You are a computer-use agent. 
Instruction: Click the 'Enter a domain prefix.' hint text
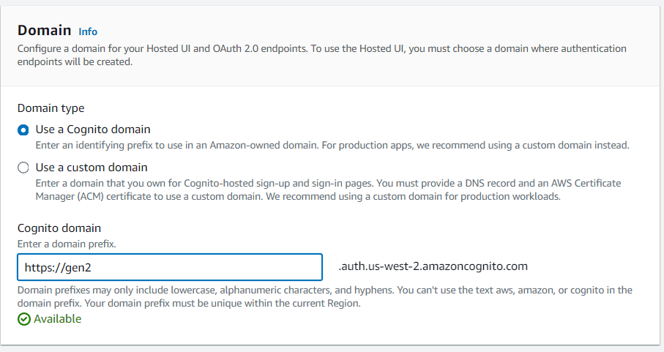pos(67,244)
